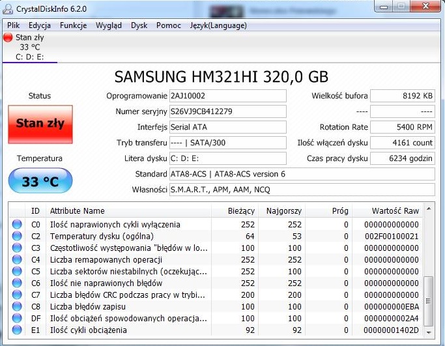The image size is (445, 346).
Task: Click the Próg column header
Action: click(328, 211)
